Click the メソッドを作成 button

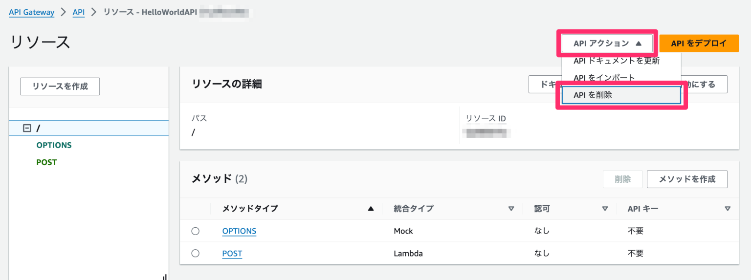pos(687,179)
